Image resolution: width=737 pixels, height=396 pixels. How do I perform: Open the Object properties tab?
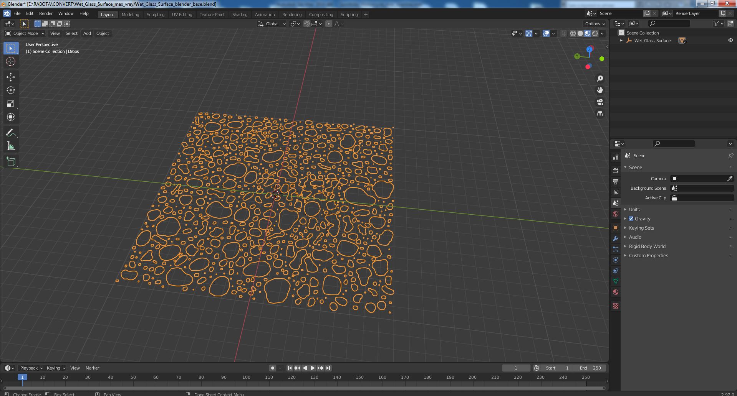pos(616,228)
